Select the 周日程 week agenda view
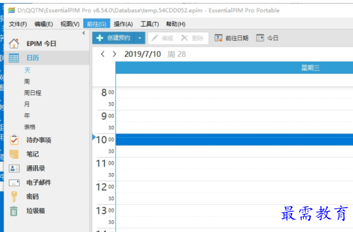353x232 pixels. [33, 93]
